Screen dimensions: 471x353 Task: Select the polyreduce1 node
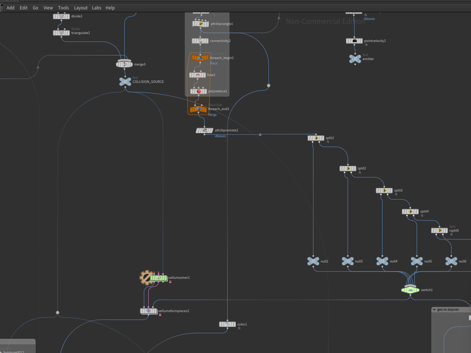point(199,91)
